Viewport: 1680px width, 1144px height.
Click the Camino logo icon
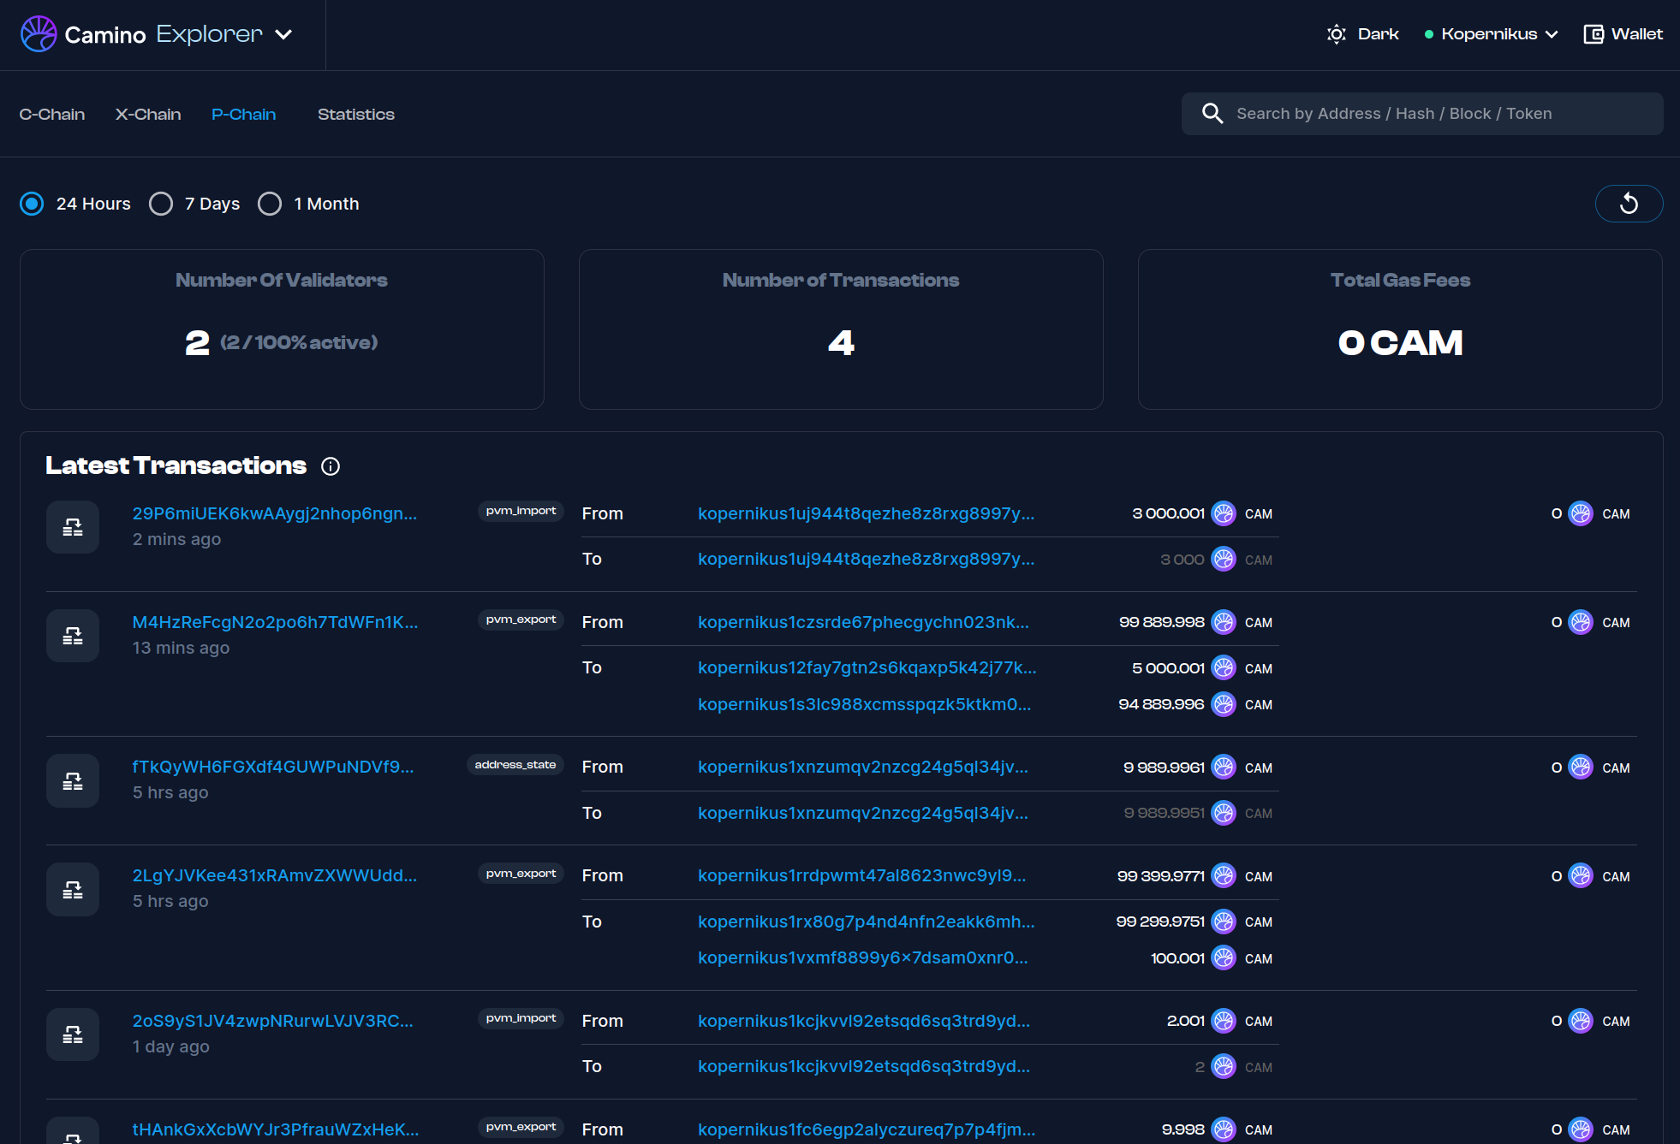point(39,34)
